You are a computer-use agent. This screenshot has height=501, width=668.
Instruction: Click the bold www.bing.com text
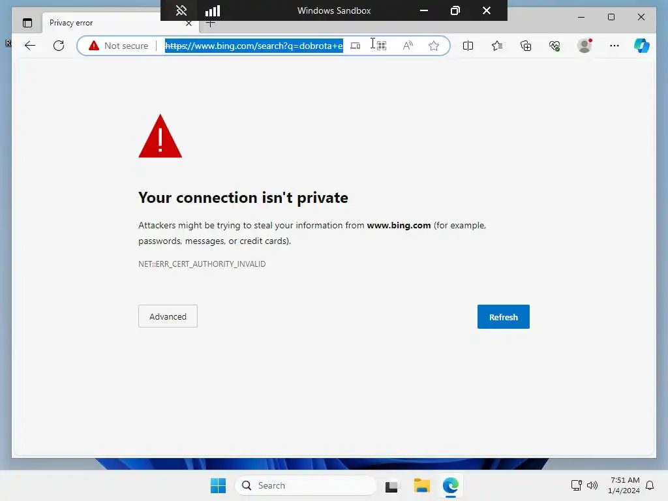point(399,225)
